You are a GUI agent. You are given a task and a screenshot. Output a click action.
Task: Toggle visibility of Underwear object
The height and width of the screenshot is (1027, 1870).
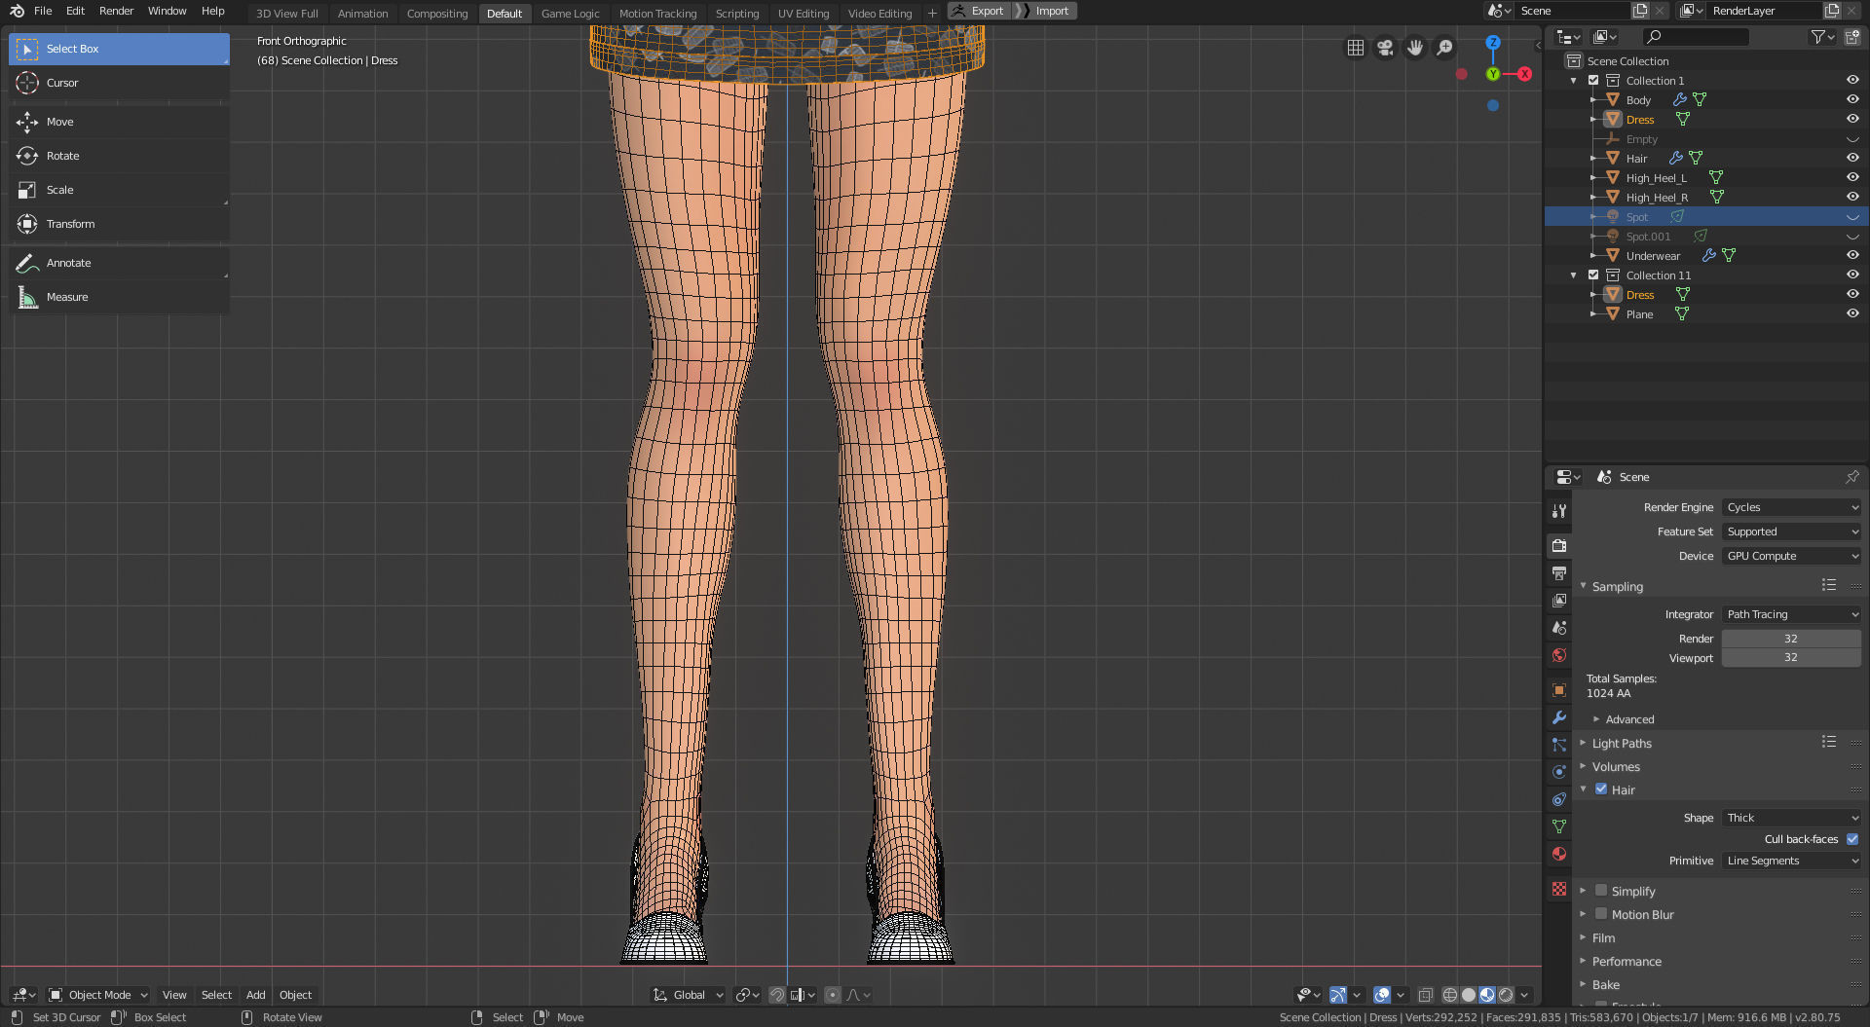click(1852, 255)
